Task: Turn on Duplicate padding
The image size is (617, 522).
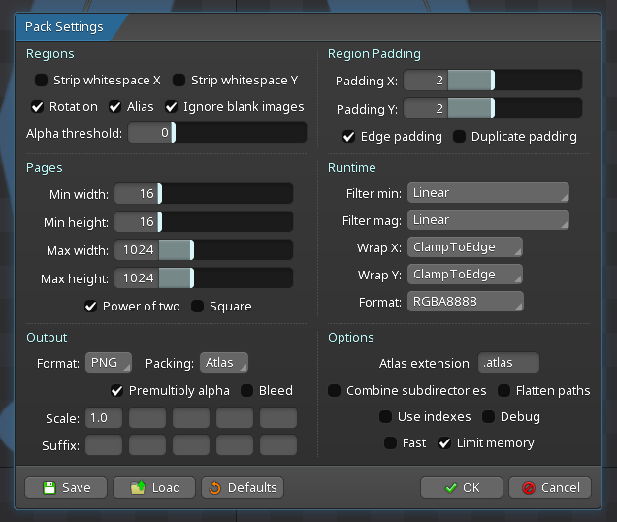Action: (460, 137)
